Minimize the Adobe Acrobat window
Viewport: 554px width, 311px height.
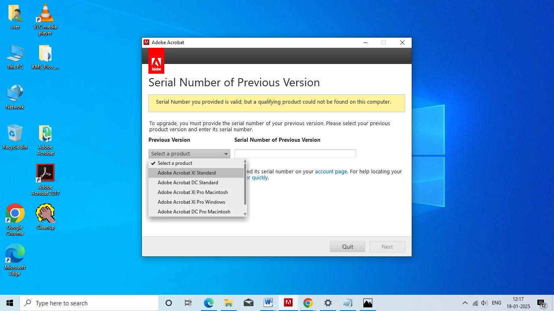(x=365, y=43)
